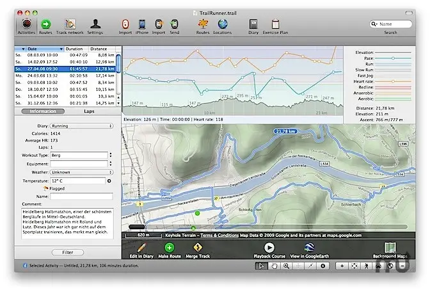The width and height of the screenshot is (430, 292).
Task: Open the Locations globe icon
Action: (223, 27)
